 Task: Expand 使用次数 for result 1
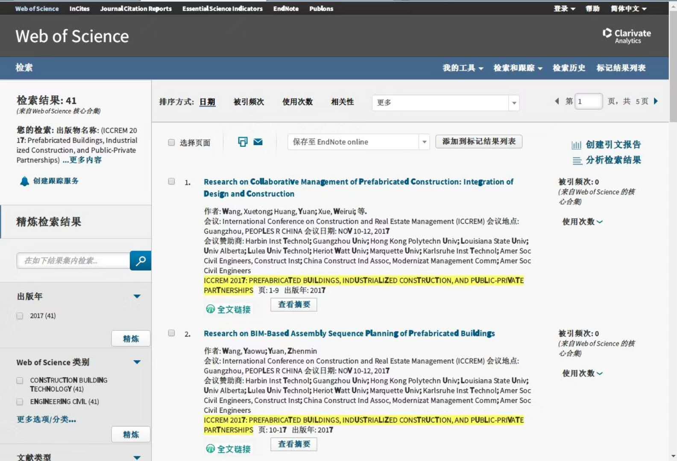pyautogui.click(x=582, y=222)
